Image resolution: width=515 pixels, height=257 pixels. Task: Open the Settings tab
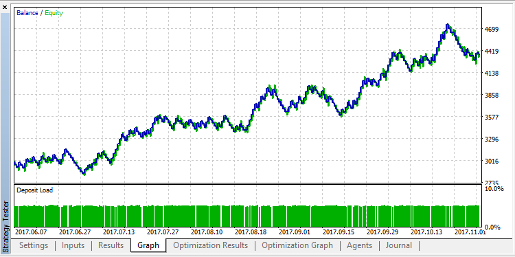(34, 245)
